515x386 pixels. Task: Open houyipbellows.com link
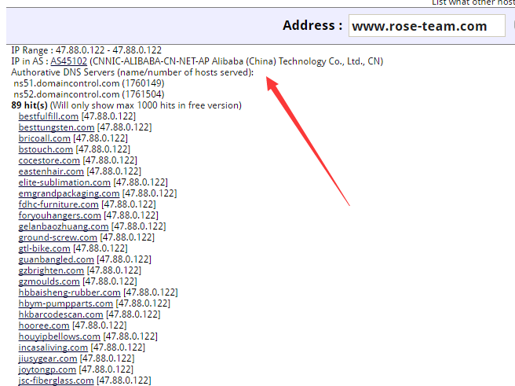coord(60,336)
